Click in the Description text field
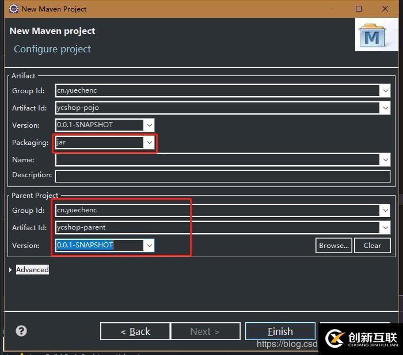Screen dimensions: 403x355 tap(223, 176)
